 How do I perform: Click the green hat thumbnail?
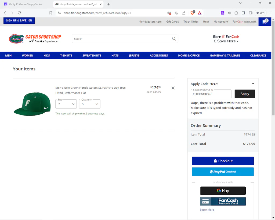point(32,104)
